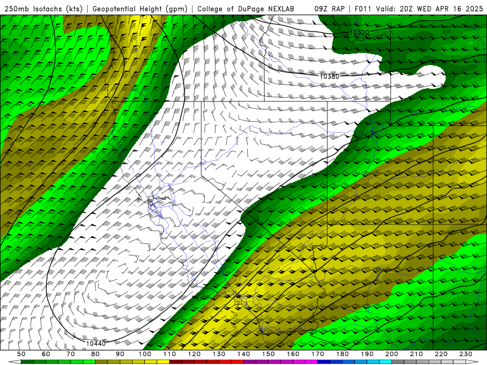Viewport: 487px width, 365px height.
Task: Click the "Geopotential Height (gpm)" title text
Action: [x=140, y=9]
